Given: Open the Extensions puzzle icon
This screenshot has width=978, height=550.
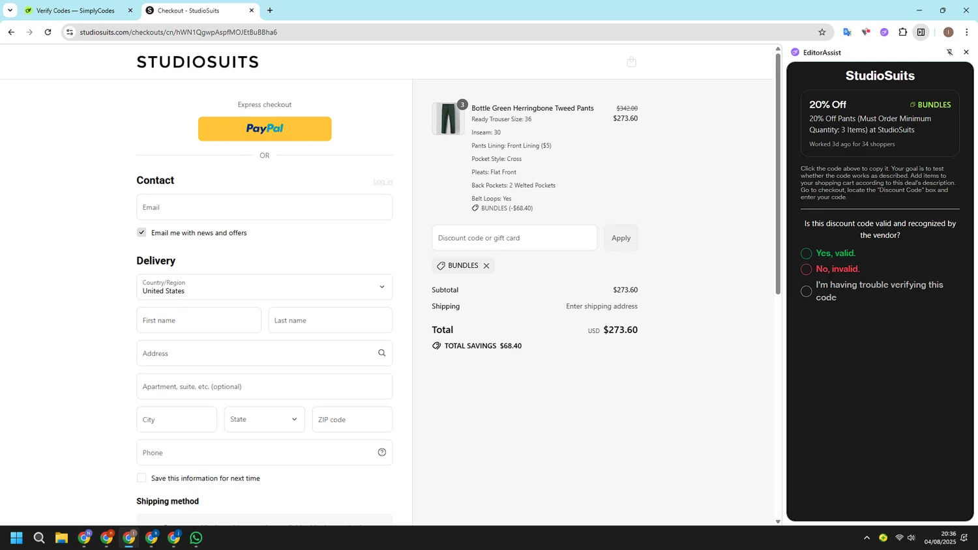Looking at the screenshot, I should coord(902,32).
